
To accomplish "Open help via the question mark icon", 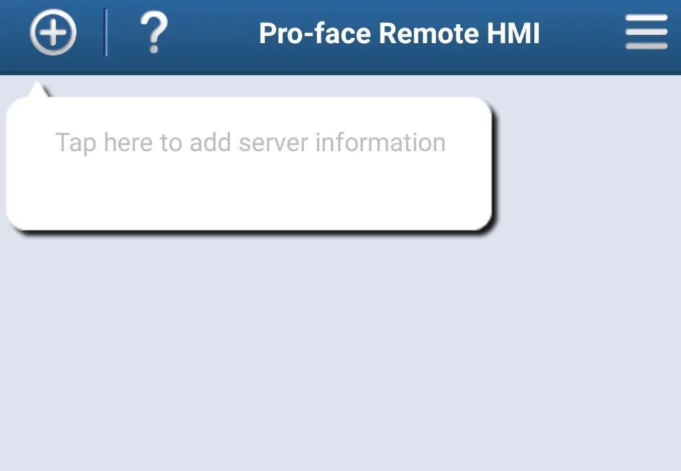I will tap(153, 32).
